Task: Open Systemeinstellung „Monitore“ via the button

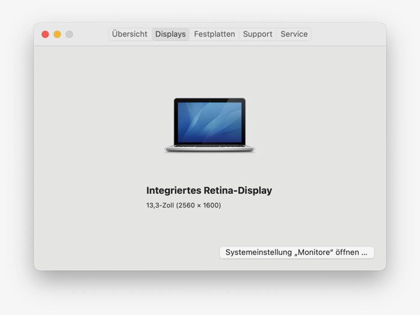Action: pyautogui.click(x=296, y=253)
